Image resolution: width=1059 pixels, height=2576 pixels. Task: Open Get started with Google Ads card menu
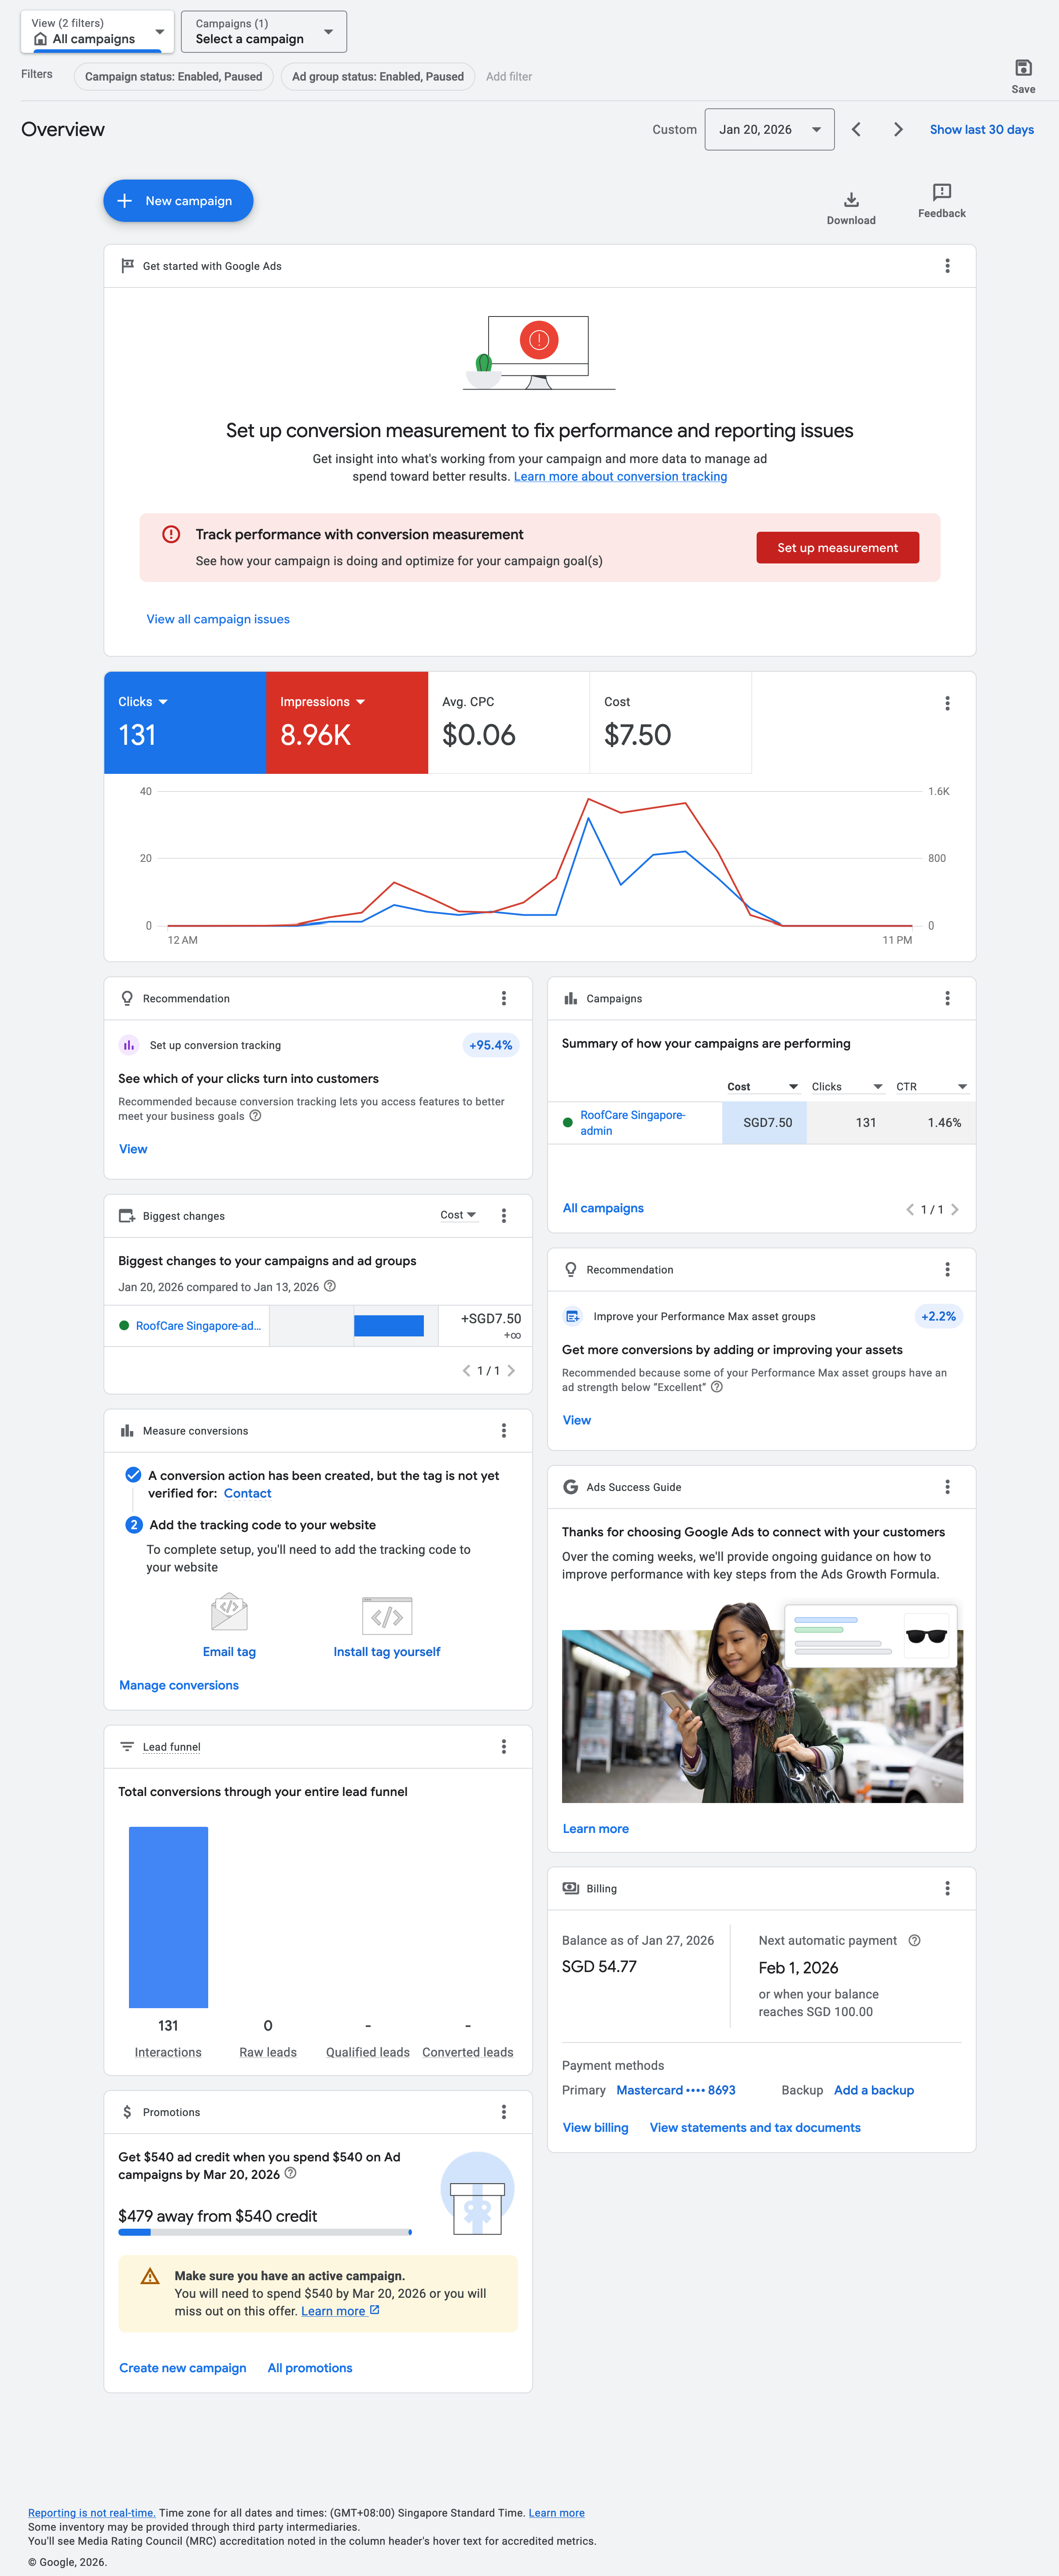coord(947,266)
